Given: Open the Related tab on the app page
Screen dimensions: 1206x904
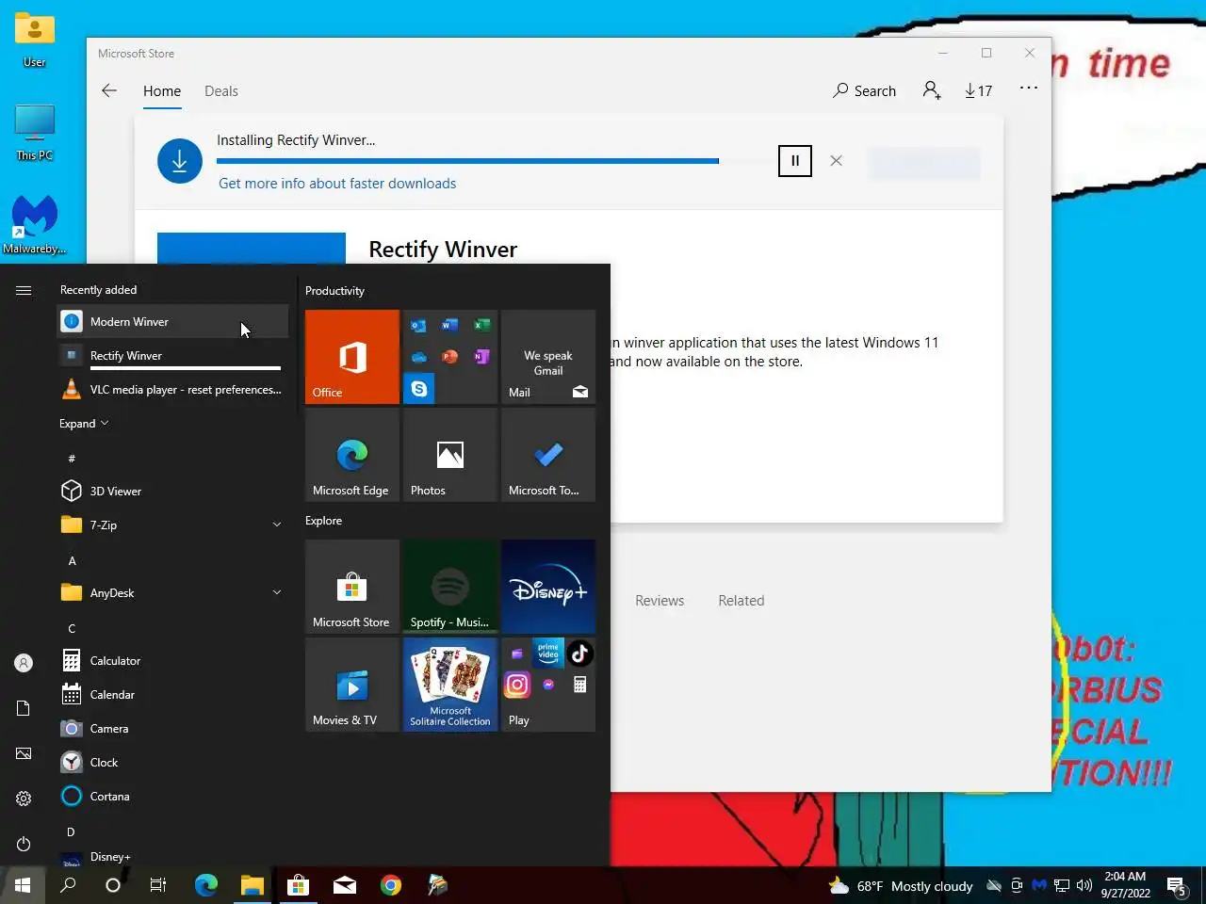Looking at the screenshot, I should 742,601.
